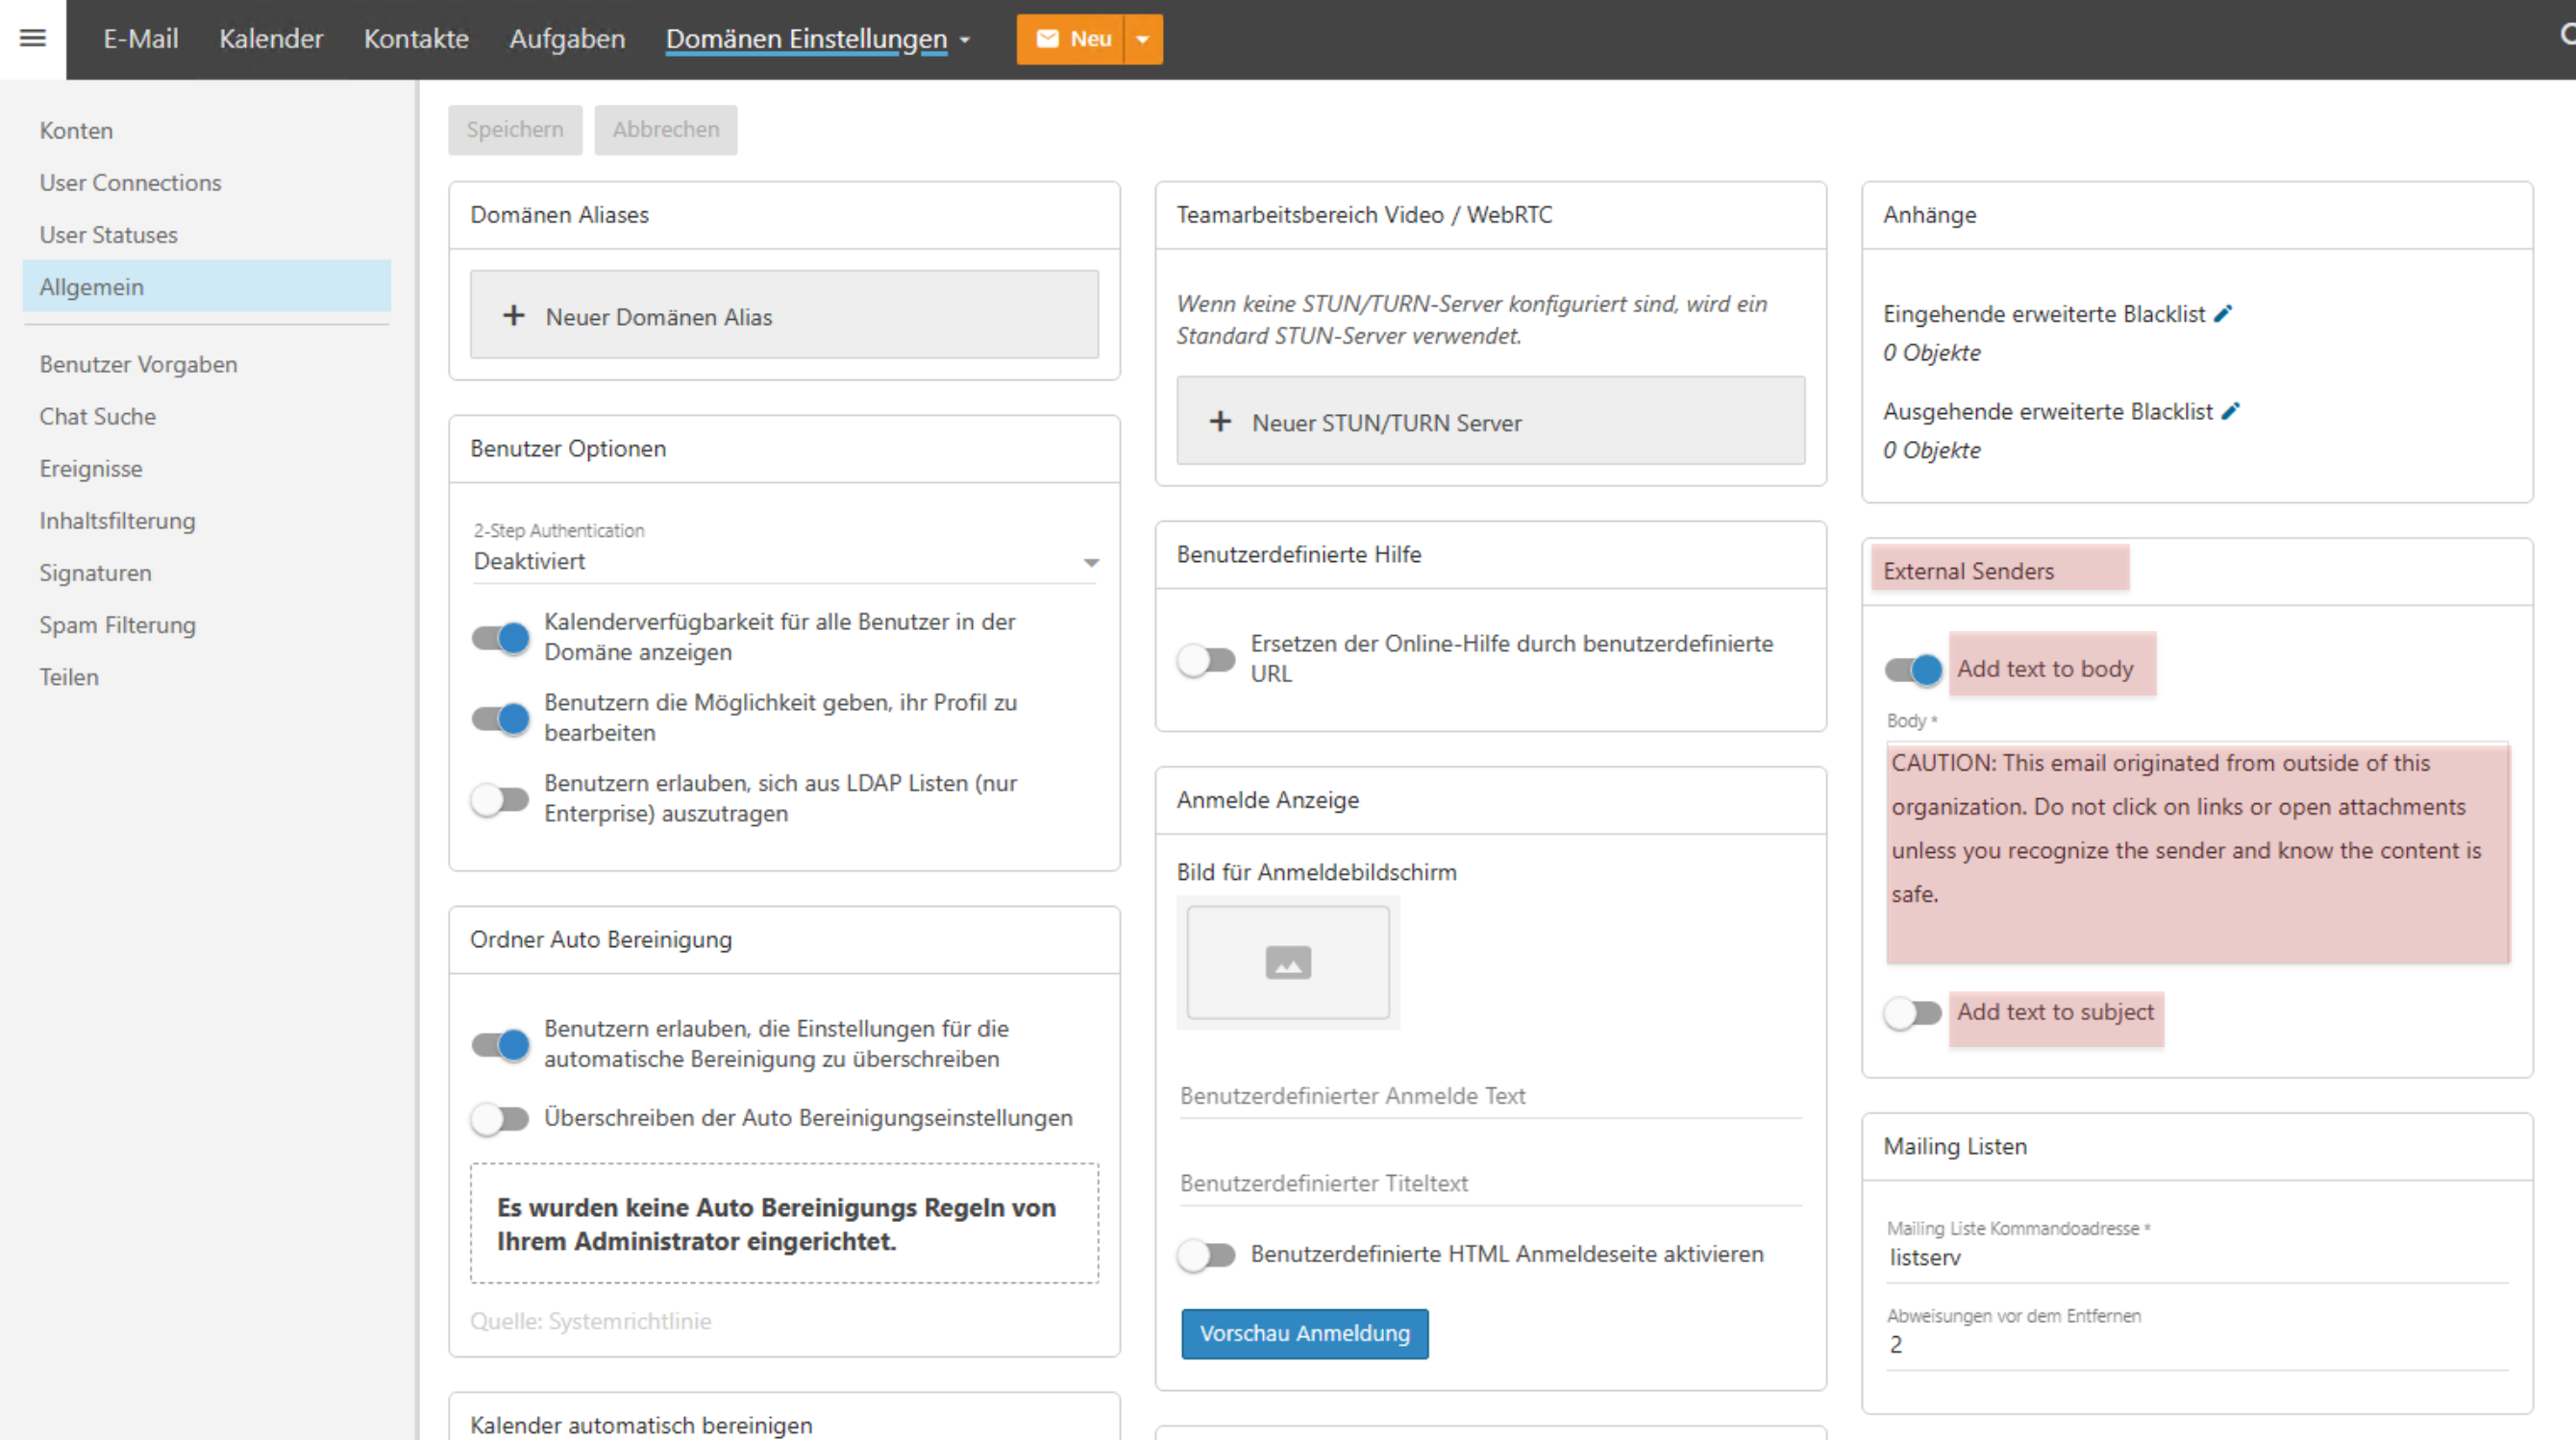Open Teilen in sidebar
Viewport: 2576px width, 1440px height.
[206, 676]
